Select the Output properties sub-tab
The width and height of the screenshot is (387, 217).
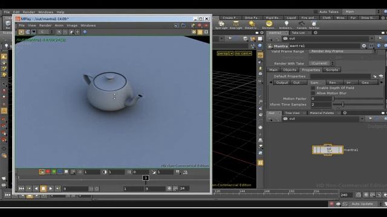click(282, 83)
